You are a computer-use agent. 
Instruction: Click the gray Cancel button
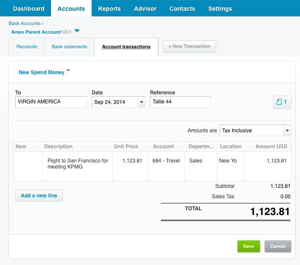[x=278, y=246]
